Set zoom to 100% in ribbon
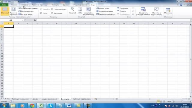 79,11
